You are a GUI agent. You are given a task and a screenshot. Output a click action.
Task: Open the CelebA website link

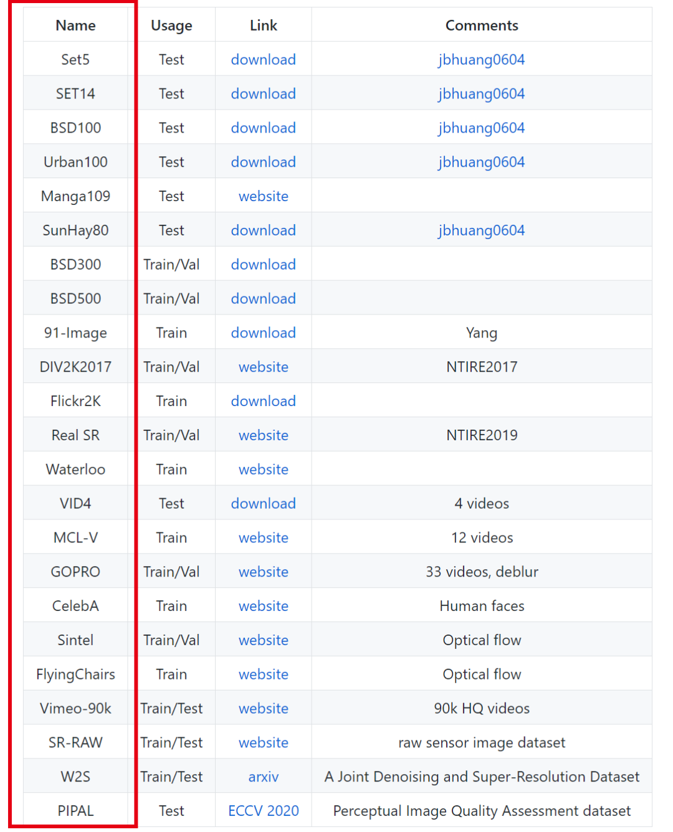[263, 607]
